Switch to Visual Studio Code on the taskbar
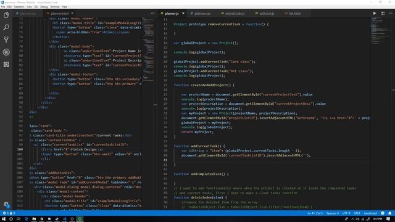This screenshot has height=222, width=395. (65, 219)
